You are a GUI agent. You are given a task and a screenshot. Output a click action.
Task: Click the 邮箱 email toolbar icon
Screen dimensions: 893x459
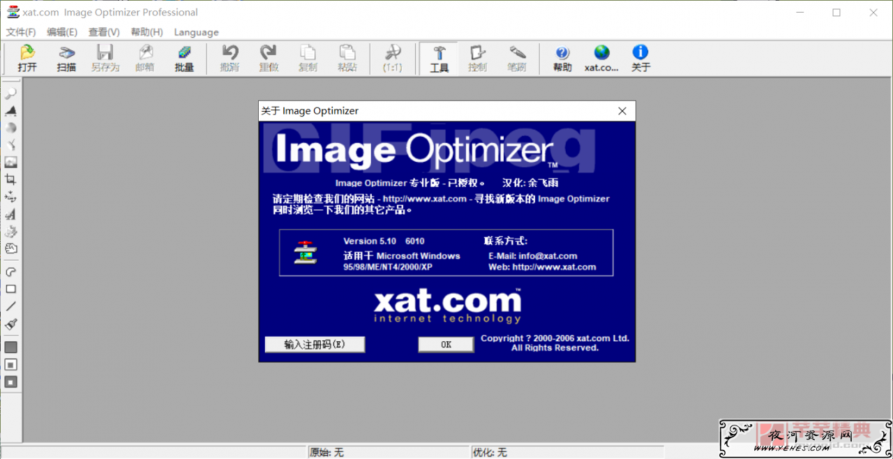tap(145, 59)
